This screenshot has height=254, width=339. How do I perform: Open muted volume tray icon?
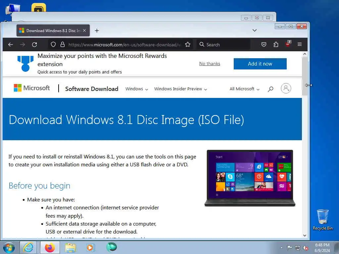(x=306, y=248)
